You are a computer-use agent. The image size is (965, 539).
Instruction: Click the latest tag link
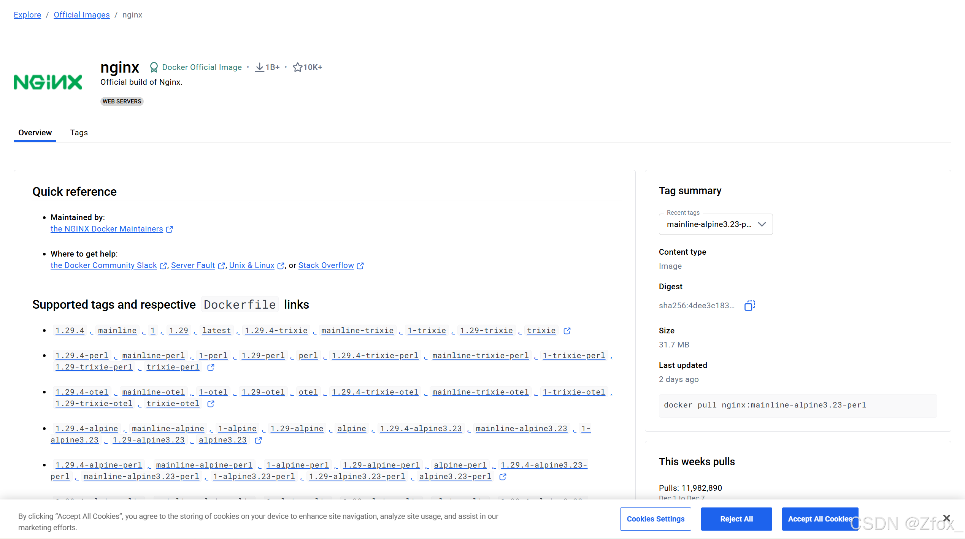(217, 331)
